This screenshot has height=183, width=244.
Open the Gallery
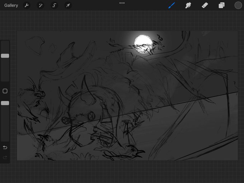coord(11,5)
